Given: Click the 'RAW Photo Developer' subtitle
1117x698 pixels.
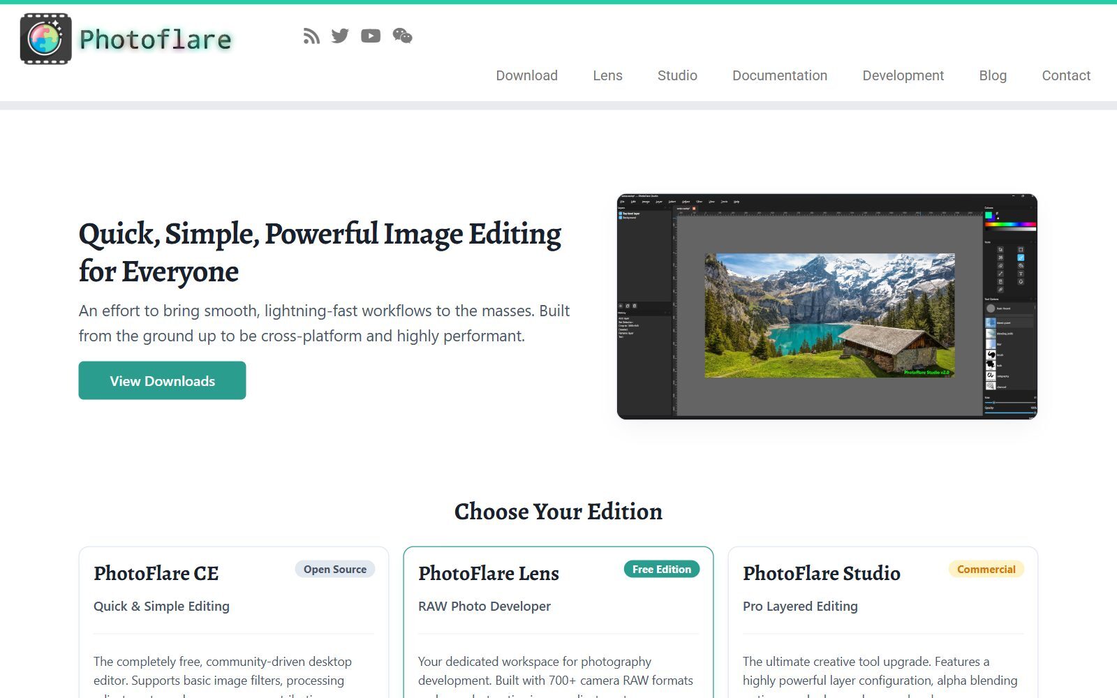Looking at the screenshot, I should (484, 606).
